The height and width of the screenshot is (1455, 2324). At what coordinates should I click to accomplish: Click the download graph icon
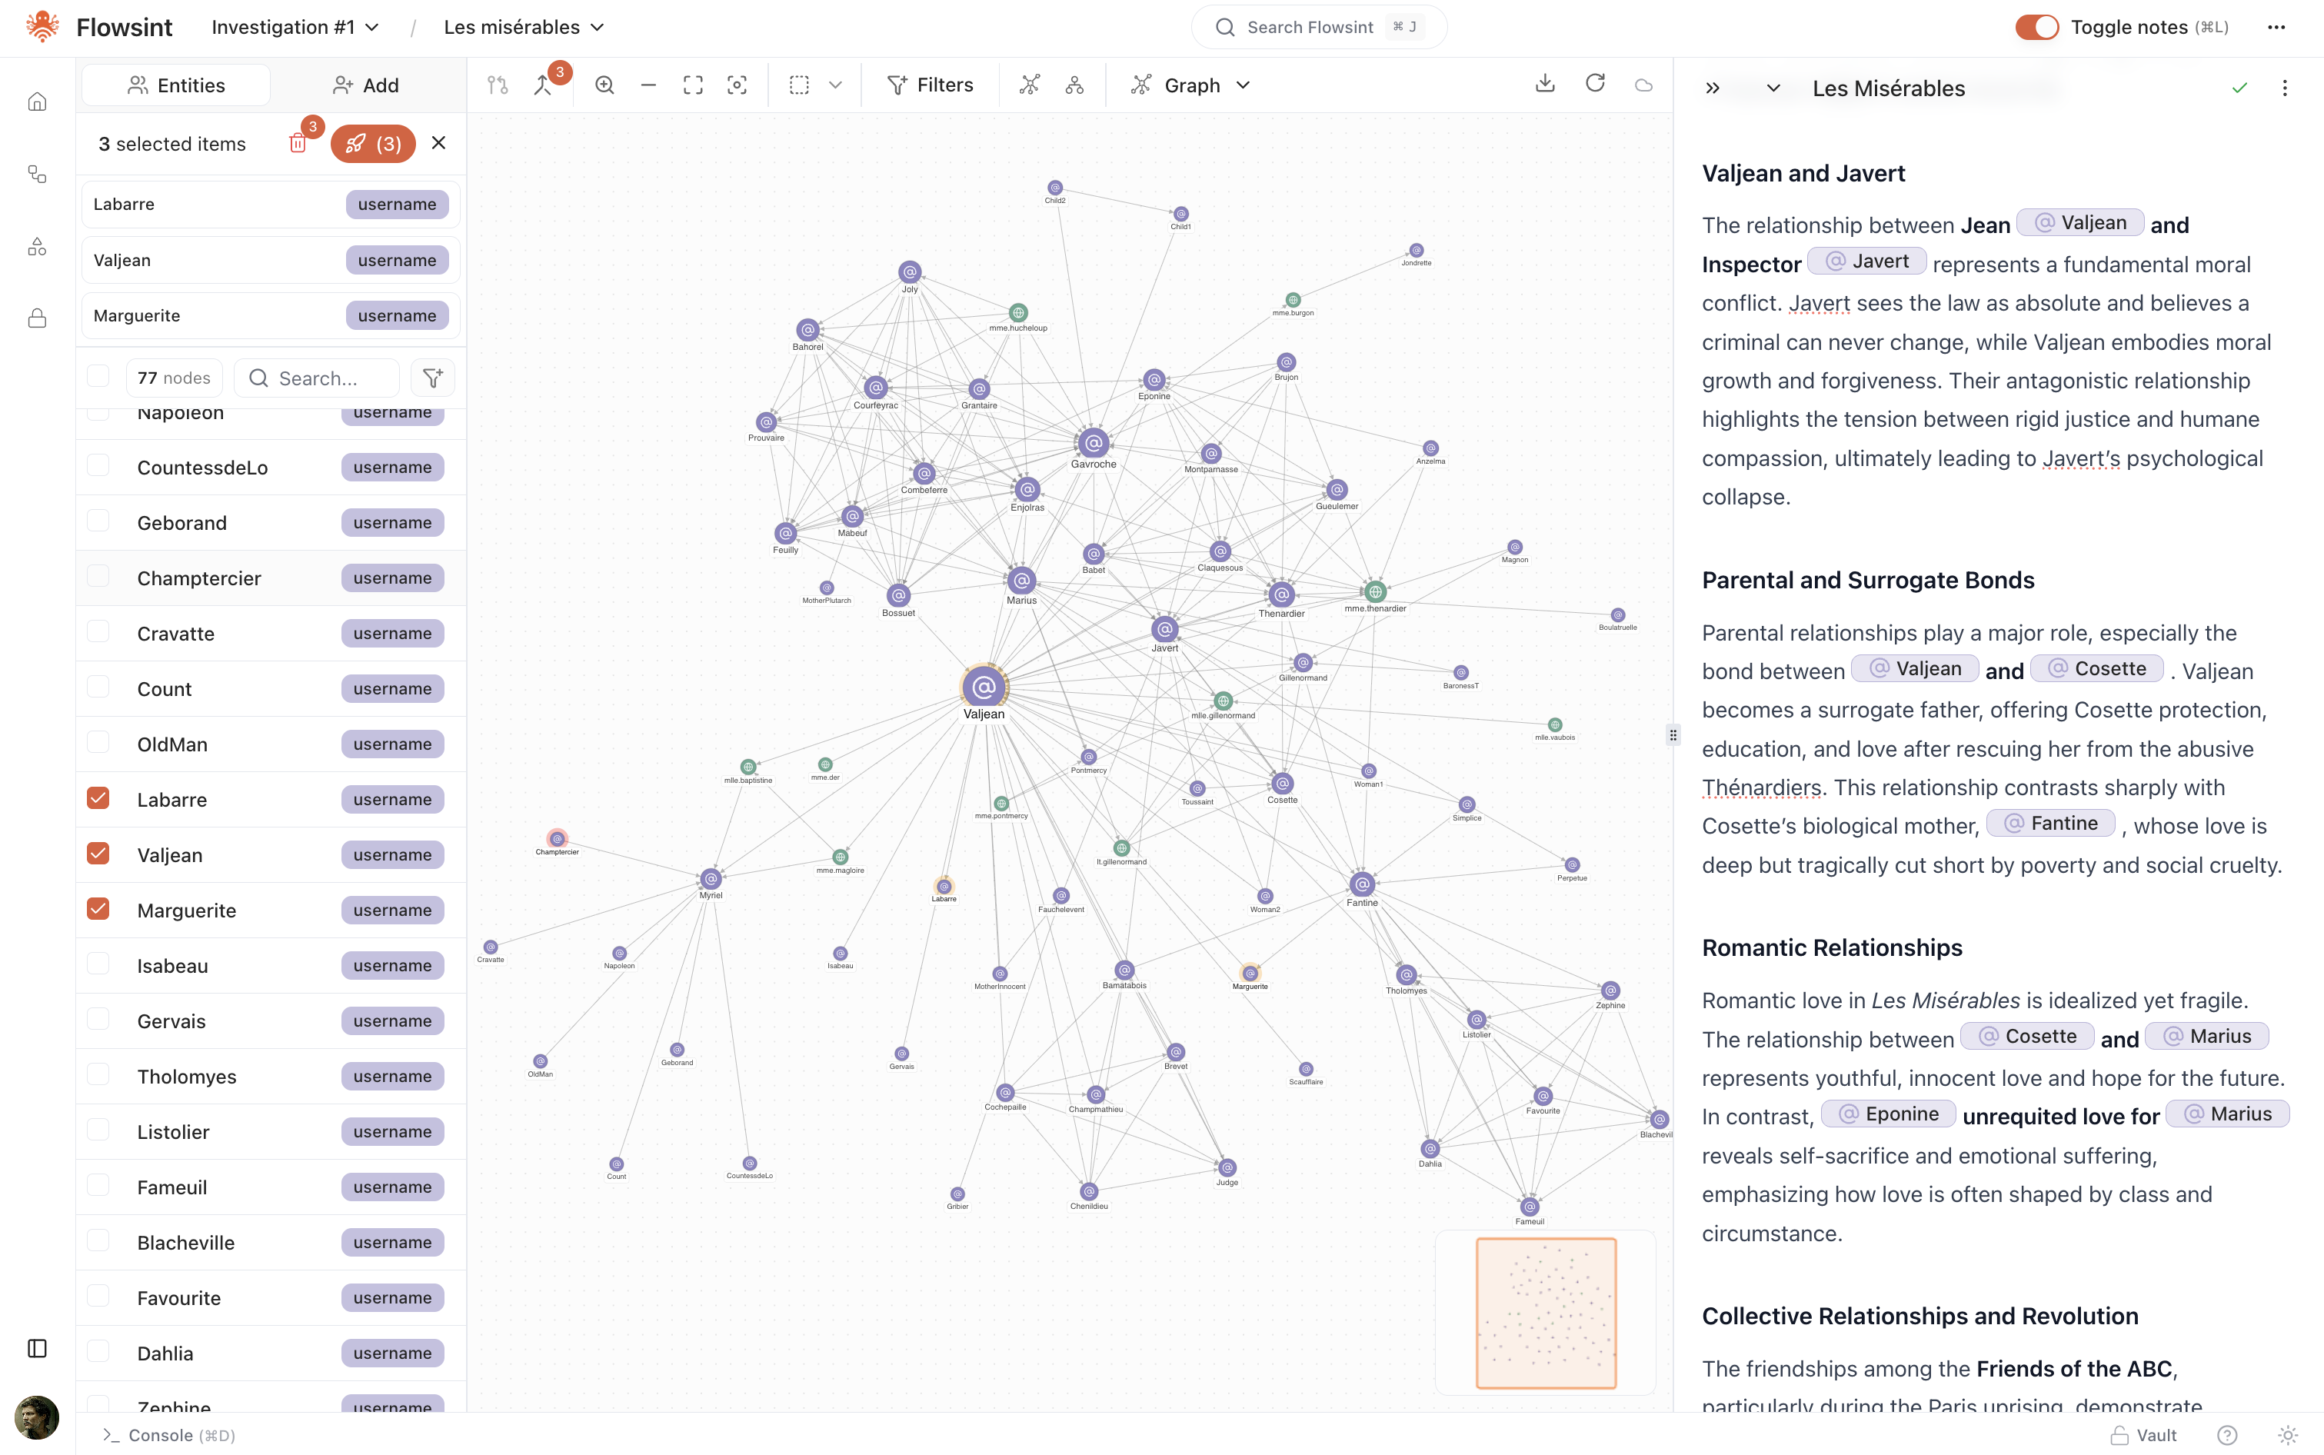(x=1544, y=84)
